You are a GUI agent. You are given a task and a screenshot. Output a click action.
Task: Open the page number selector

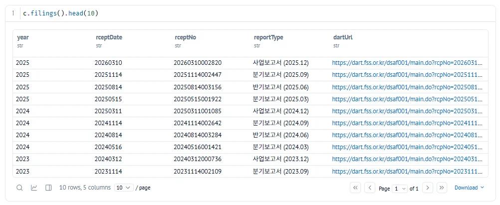pyautogui.click(x=400, y=189)
